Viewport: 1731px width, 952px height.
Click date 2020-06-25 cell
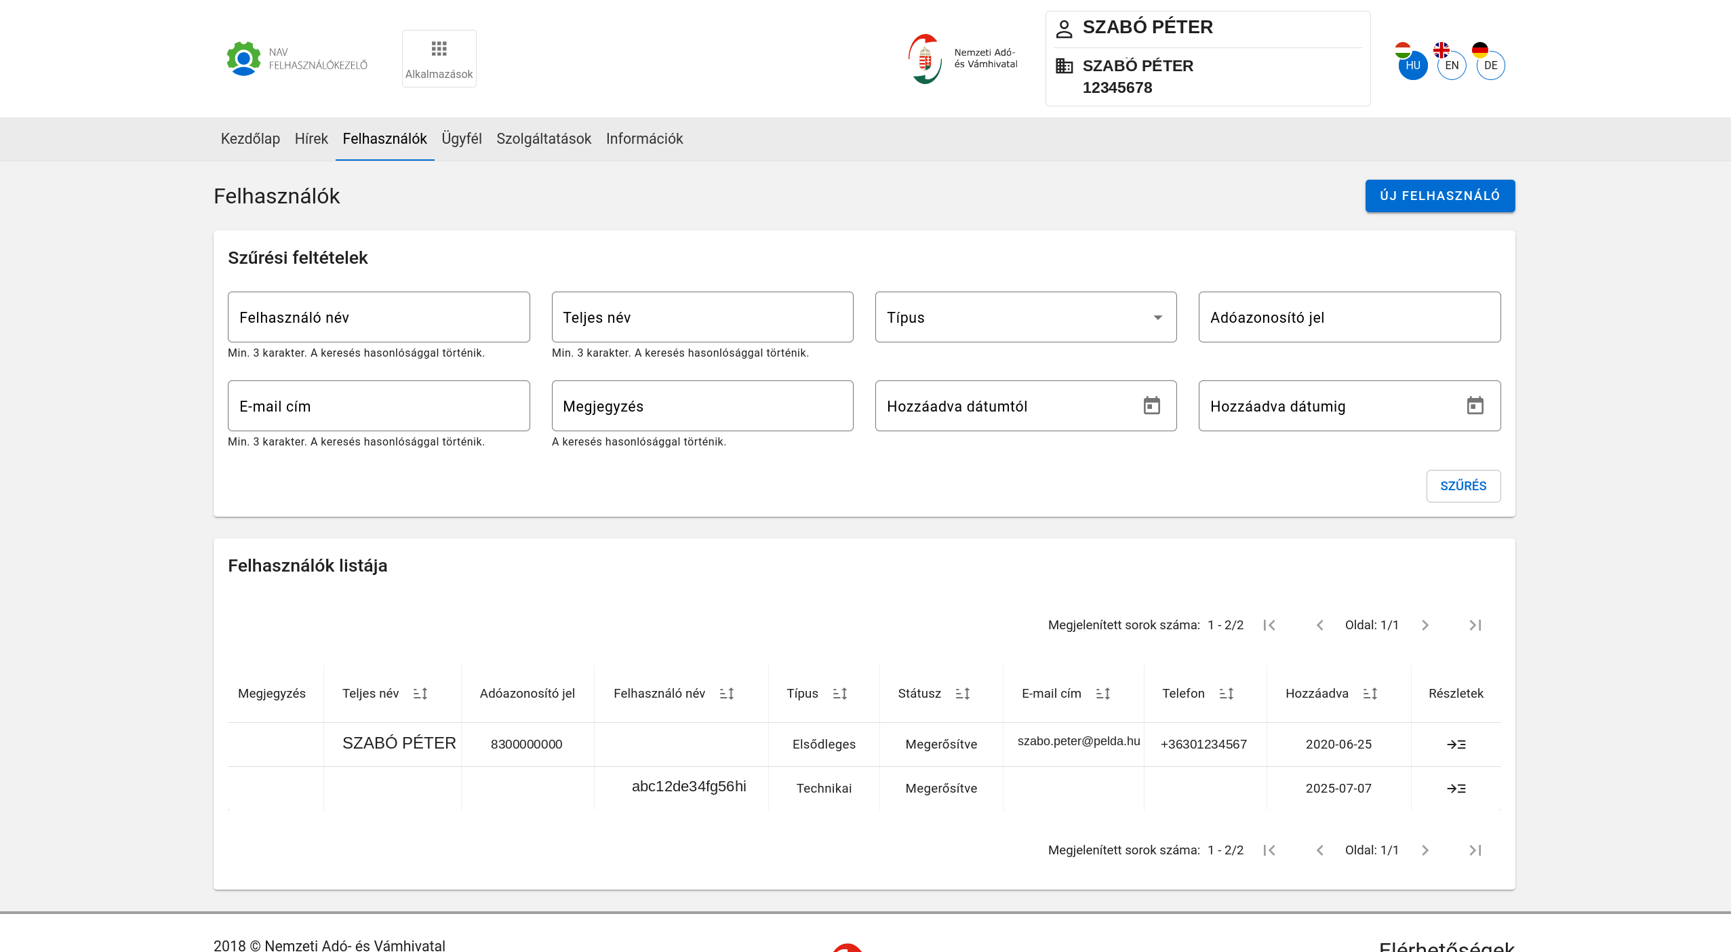(x=1338, y=745)
